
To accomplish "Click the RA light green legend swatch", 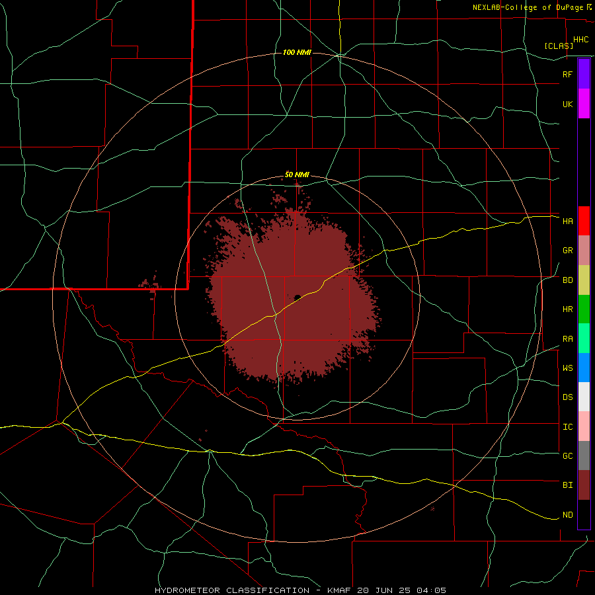I will tap(584, 338).
